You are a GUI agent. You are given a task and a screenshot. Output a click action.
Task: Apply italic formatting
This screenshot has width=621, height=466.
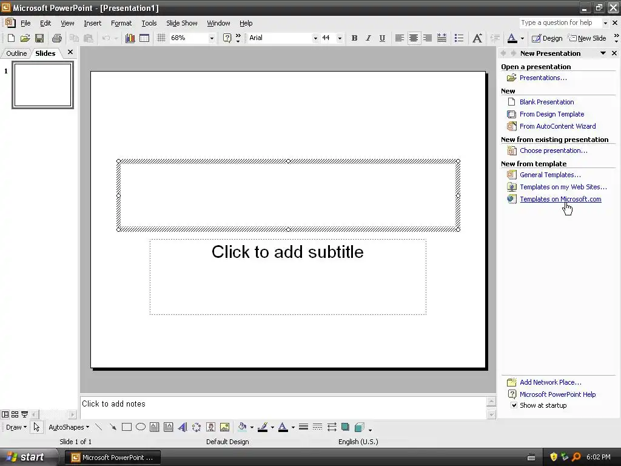368,38
